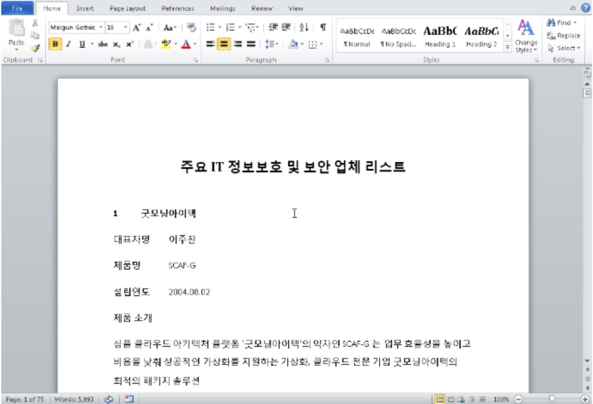Switch to Outline view
593x404 pixels.
[x=472, y=399]
